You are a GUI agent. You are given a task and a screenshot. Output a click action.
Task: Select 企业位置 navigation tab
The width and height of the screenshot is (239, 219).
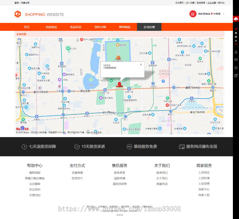149,27
